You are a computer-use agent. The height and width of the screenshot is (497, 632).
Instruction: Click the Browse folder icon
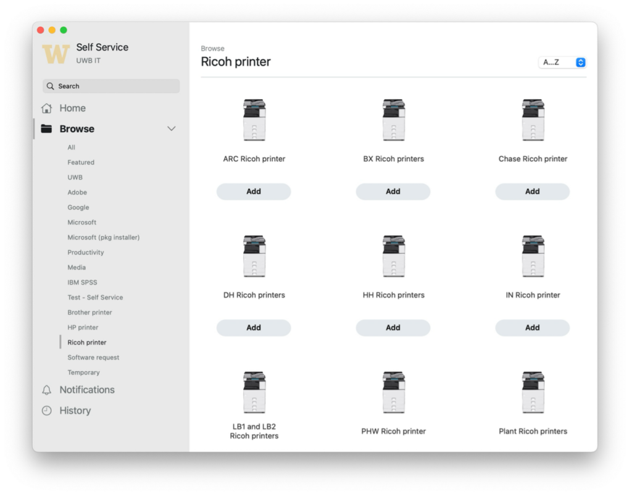[x=46, y=128]
